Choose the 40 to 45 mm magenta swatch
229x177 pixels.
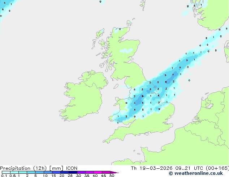pyautogui.click(x=98, y=172)
